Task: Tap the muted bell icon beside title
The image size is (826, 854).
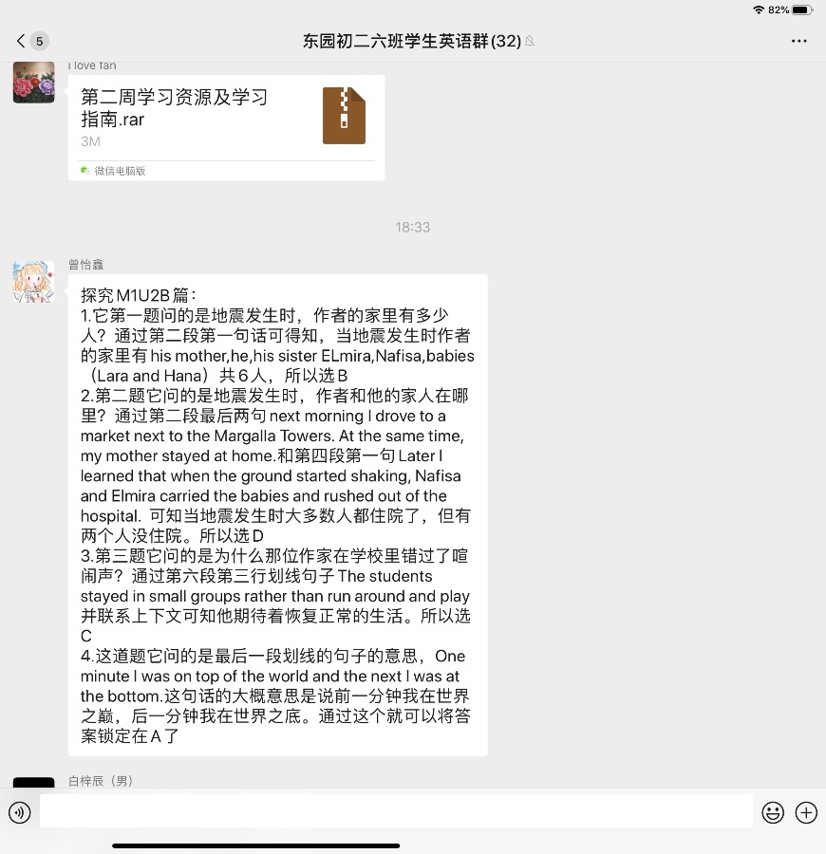Action: coord(530,42)
